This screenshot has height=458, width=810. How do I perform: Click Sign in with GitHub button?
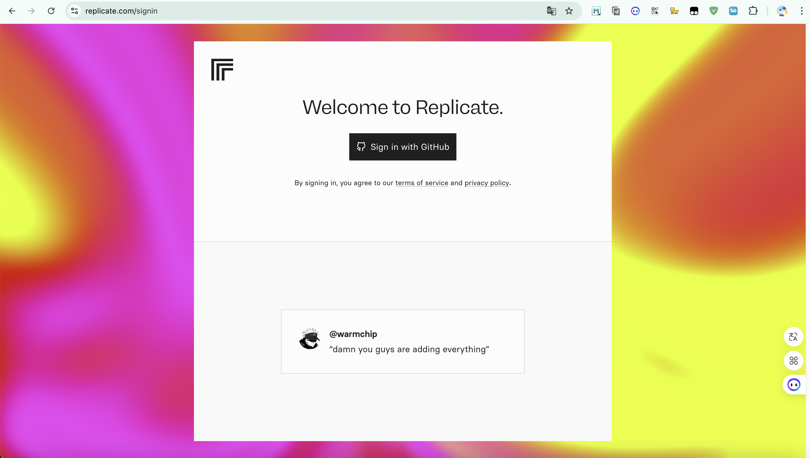click(x=402, y=147)
